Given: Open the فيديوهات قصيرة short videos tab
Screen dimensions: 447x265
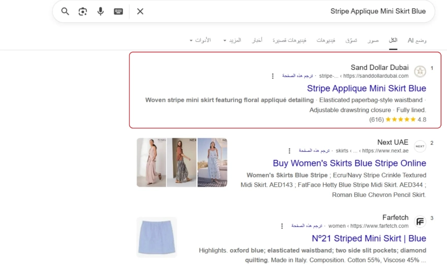Looking at the screenshot, I should (x=290, y=41).
